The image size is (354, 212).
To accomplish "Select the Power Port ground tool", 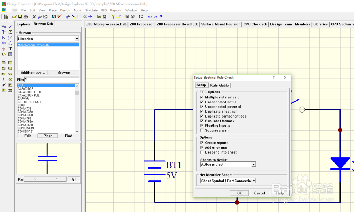I will pyautogui.click(x=4, y=48).
